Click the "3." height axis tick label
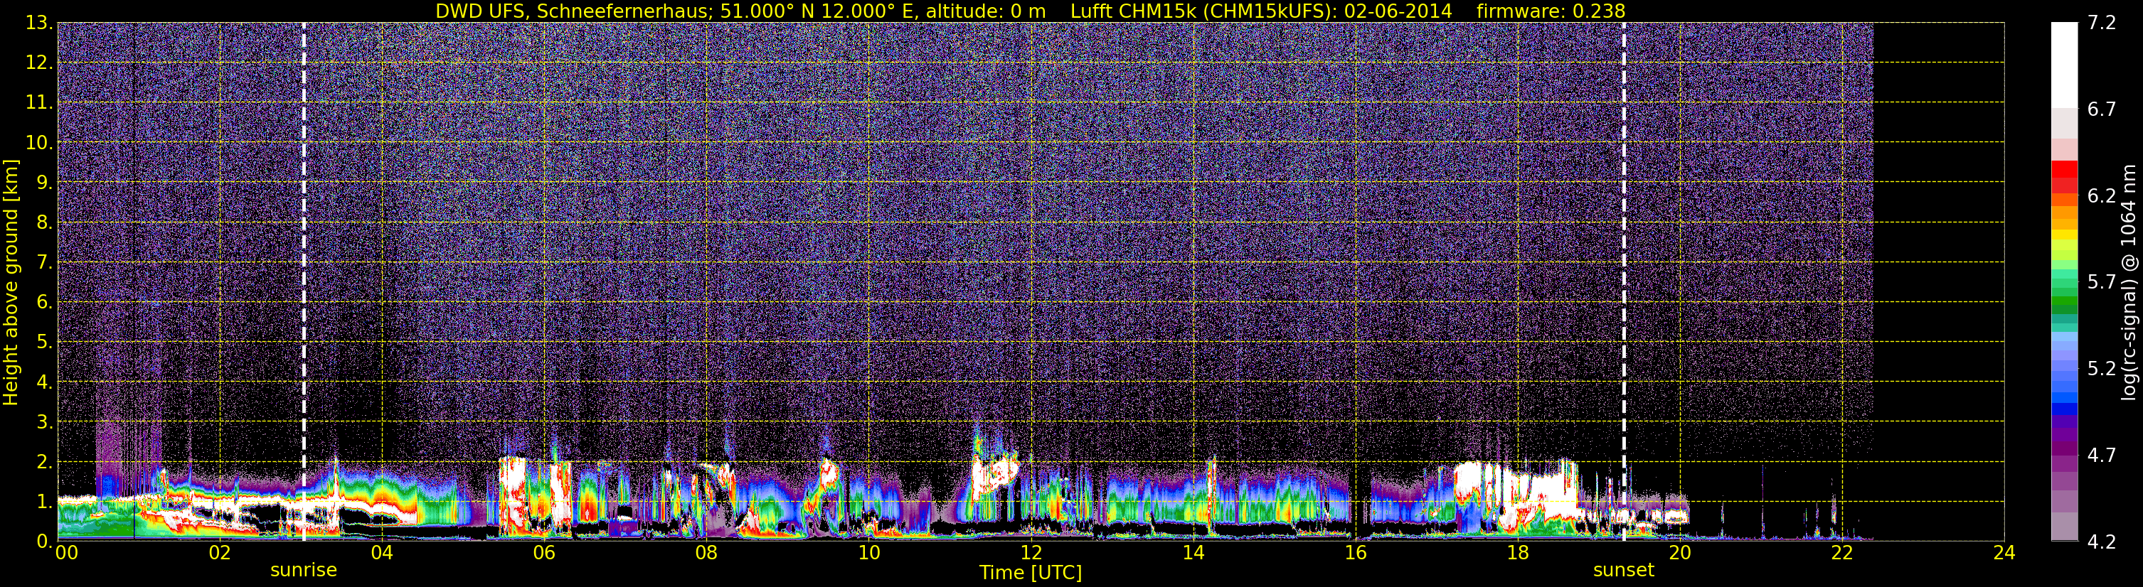Screen dimensions: 2143x587 [43, 421]
